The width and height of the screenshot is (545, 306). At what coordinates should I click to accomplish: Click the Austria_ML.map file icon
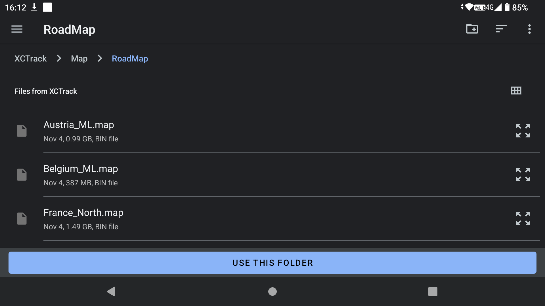[22, 131]
